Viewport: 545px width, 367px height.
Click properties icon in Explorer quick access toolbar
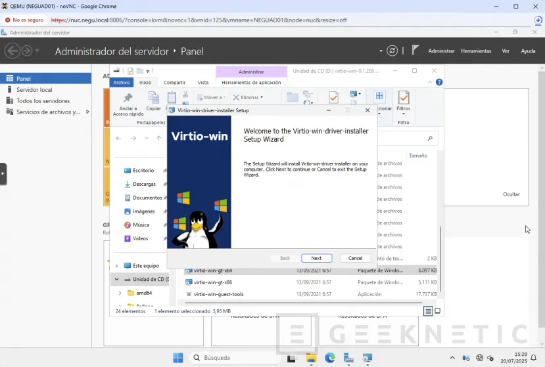point(130,71)
